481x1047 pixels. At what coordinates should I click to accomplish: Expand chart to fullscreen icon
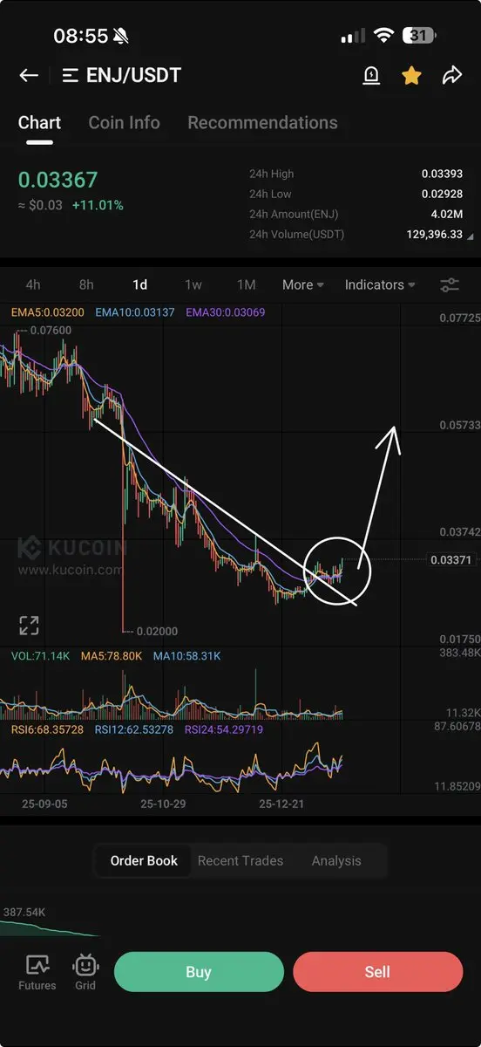(29, 625)
